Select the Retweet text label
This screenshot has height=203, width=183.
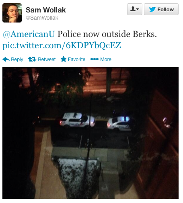pos(47,59)
